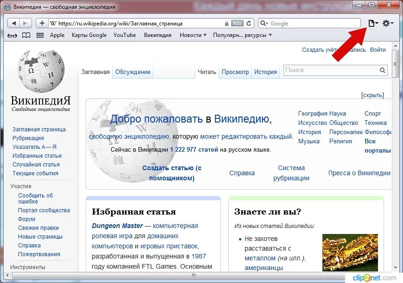Screen dimensions: 403x283
Task: Click the RSS feed button in address bar
Action: pyautogui.click(x=237, y=23)
